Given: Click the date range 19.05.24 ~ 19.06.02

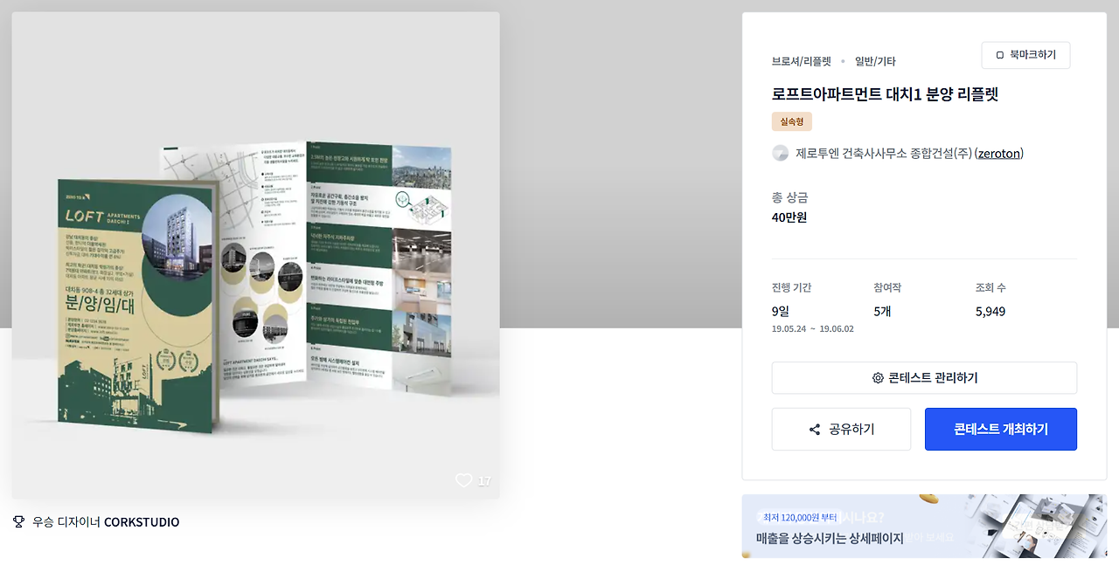Looking at the screenshot, I should click(813, 329).
